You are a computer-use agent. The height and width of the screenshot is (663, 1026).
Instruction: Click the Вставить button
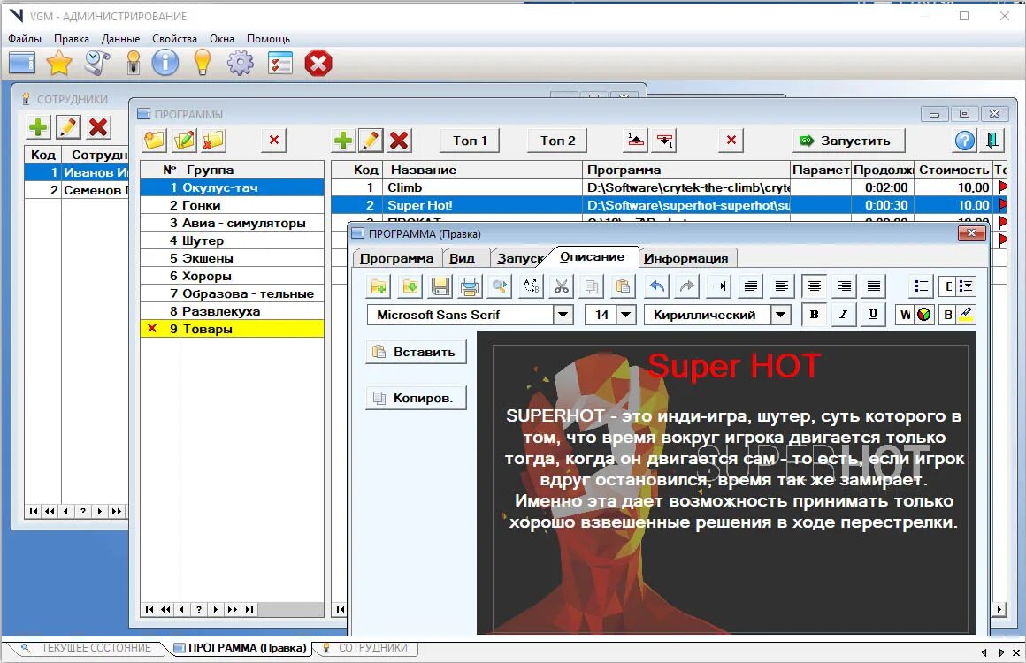coord(417,352)
